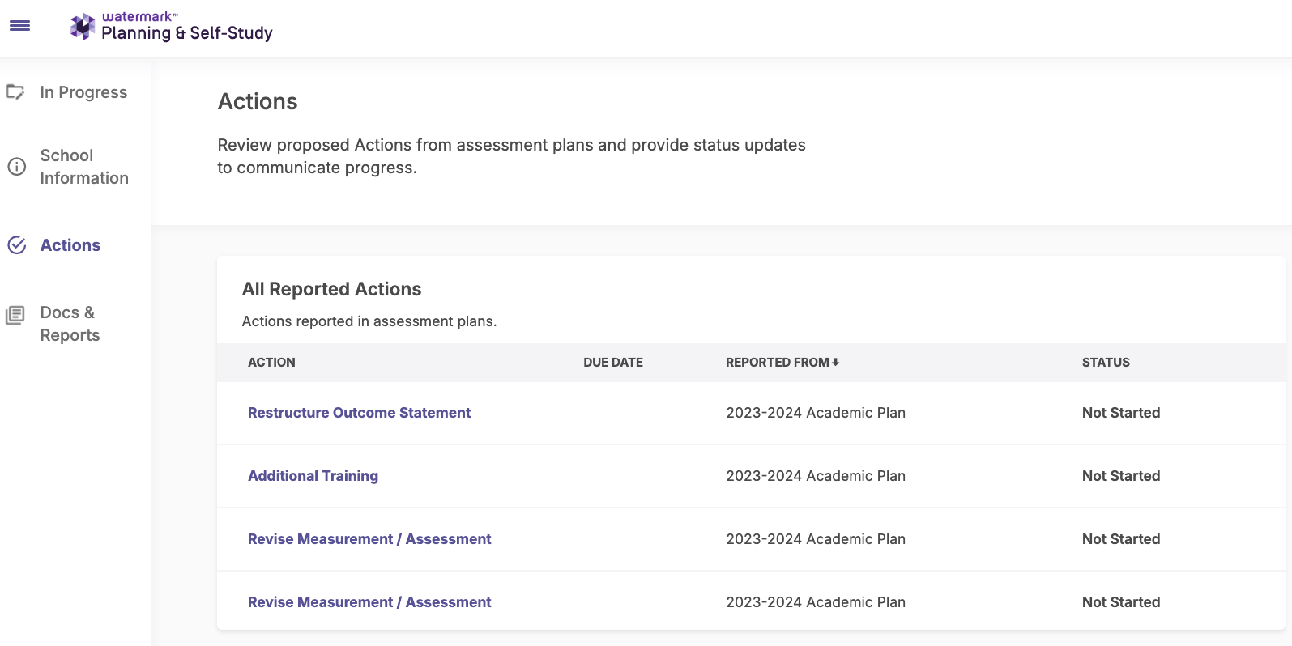The width and height of the screenshot is (1292, 646).
Task: Click the Watermark logo icon
Action: coord(83,27)
